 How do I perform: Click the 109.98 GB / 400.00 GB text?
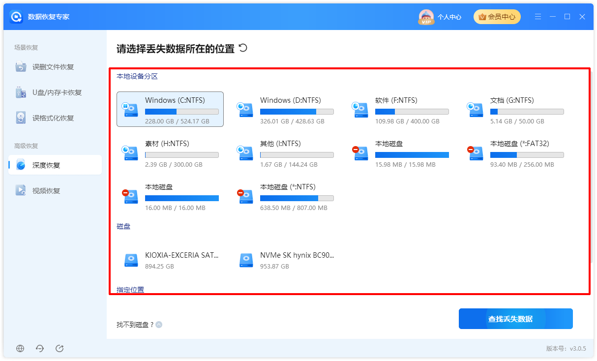tap(407, 121)
